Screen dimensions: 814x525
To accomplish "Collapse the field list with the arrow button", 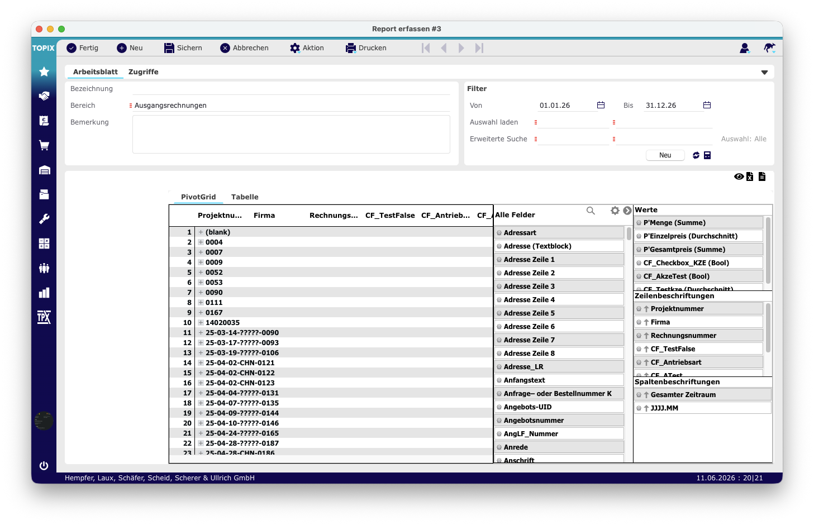I will [x=627, y=211].
